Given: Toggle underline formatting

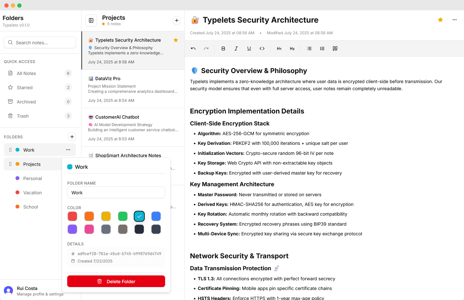Looking at the screenshot, I should [x=249, y=48].
